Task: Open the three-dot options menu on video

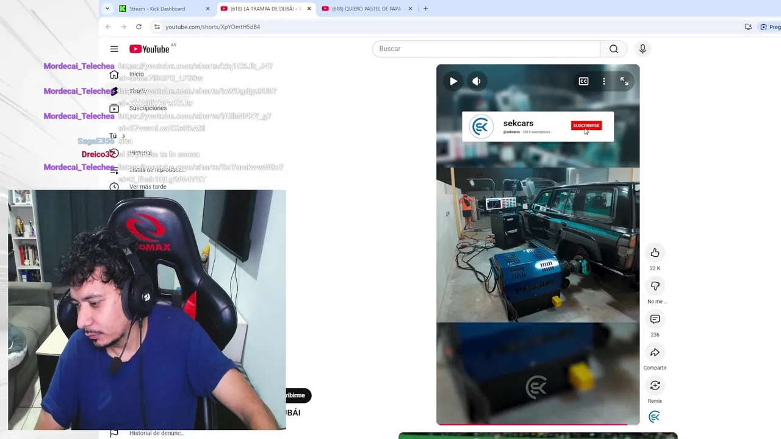Action: (604, 81)
